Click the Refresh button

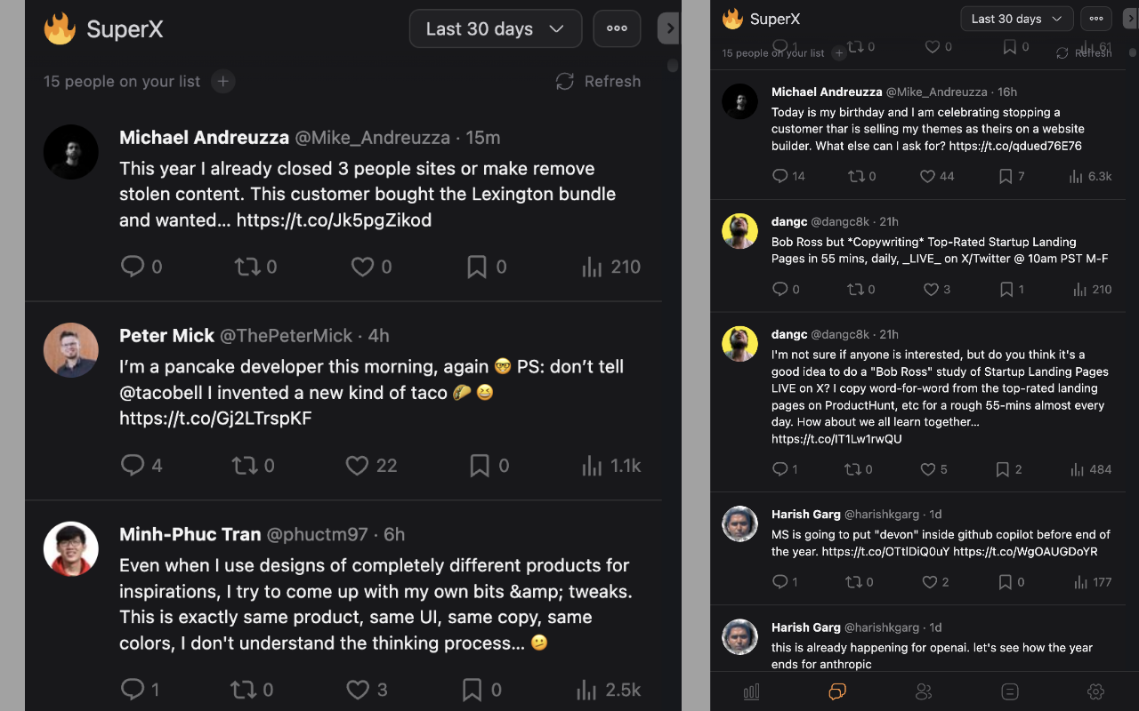(x=597, y=81)
